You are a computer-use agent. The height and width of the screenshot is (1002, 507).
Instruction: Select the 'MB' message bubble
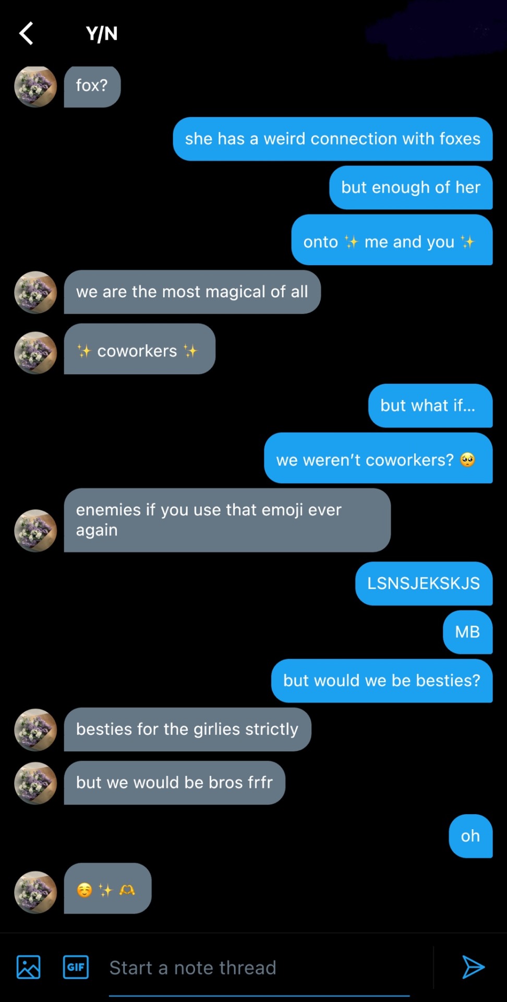tap(468, 632)
